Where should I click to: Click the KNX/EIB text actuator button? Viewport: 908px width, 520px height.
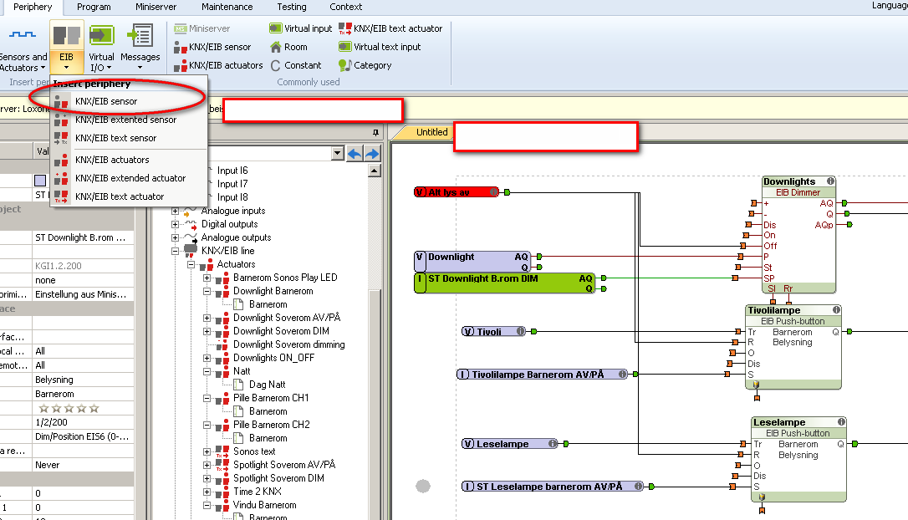[390, 28]
